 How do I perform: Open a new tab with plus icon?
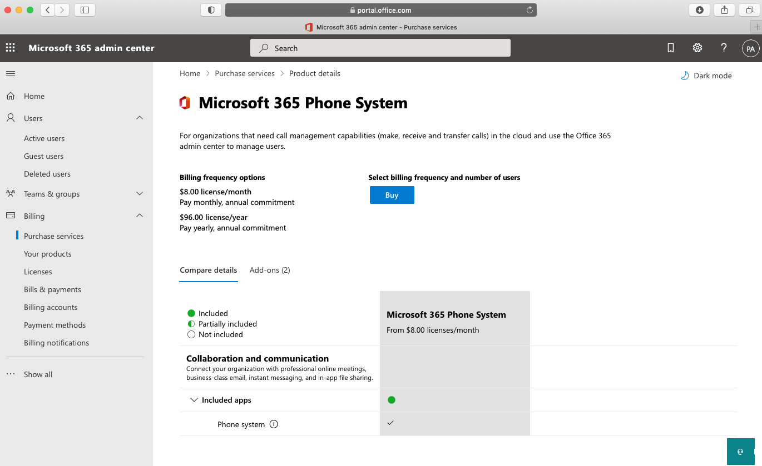756,27
